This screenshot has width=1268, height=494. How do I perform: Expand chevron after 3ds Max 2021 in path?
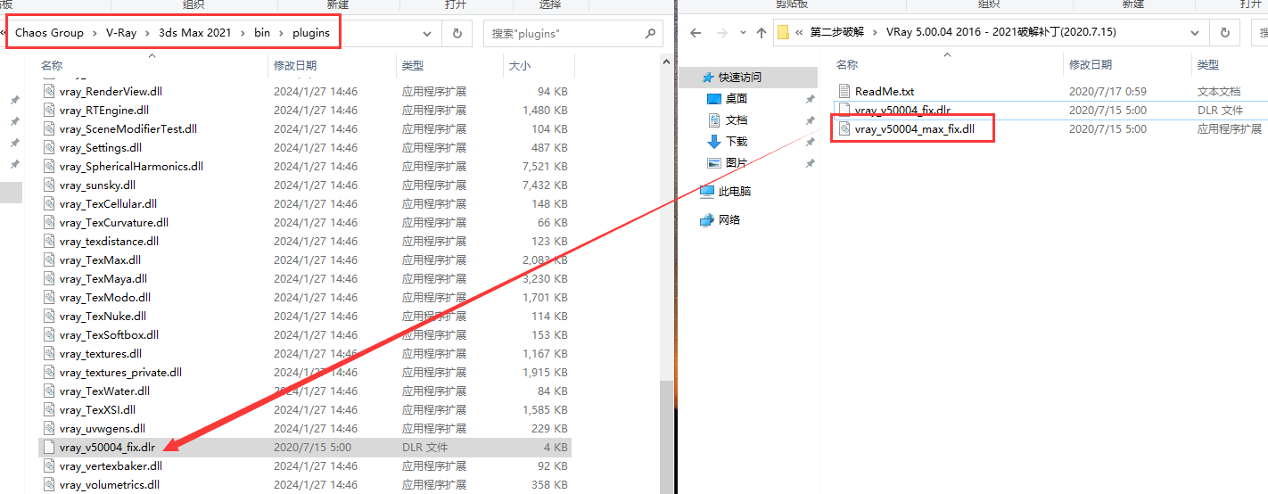pyautogui.click(x=243, y=33)
